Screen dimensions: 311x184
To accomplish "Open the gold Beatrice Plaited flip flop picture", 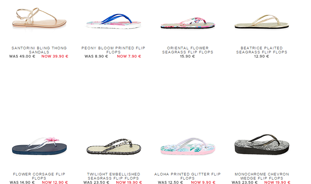I will click(x=262, y=22).
